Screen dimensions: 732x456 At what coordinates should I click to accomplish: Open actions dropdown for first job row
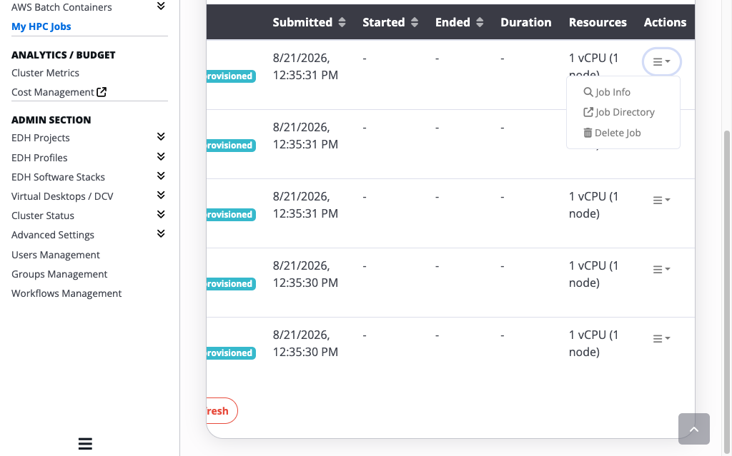click(661, 61)
